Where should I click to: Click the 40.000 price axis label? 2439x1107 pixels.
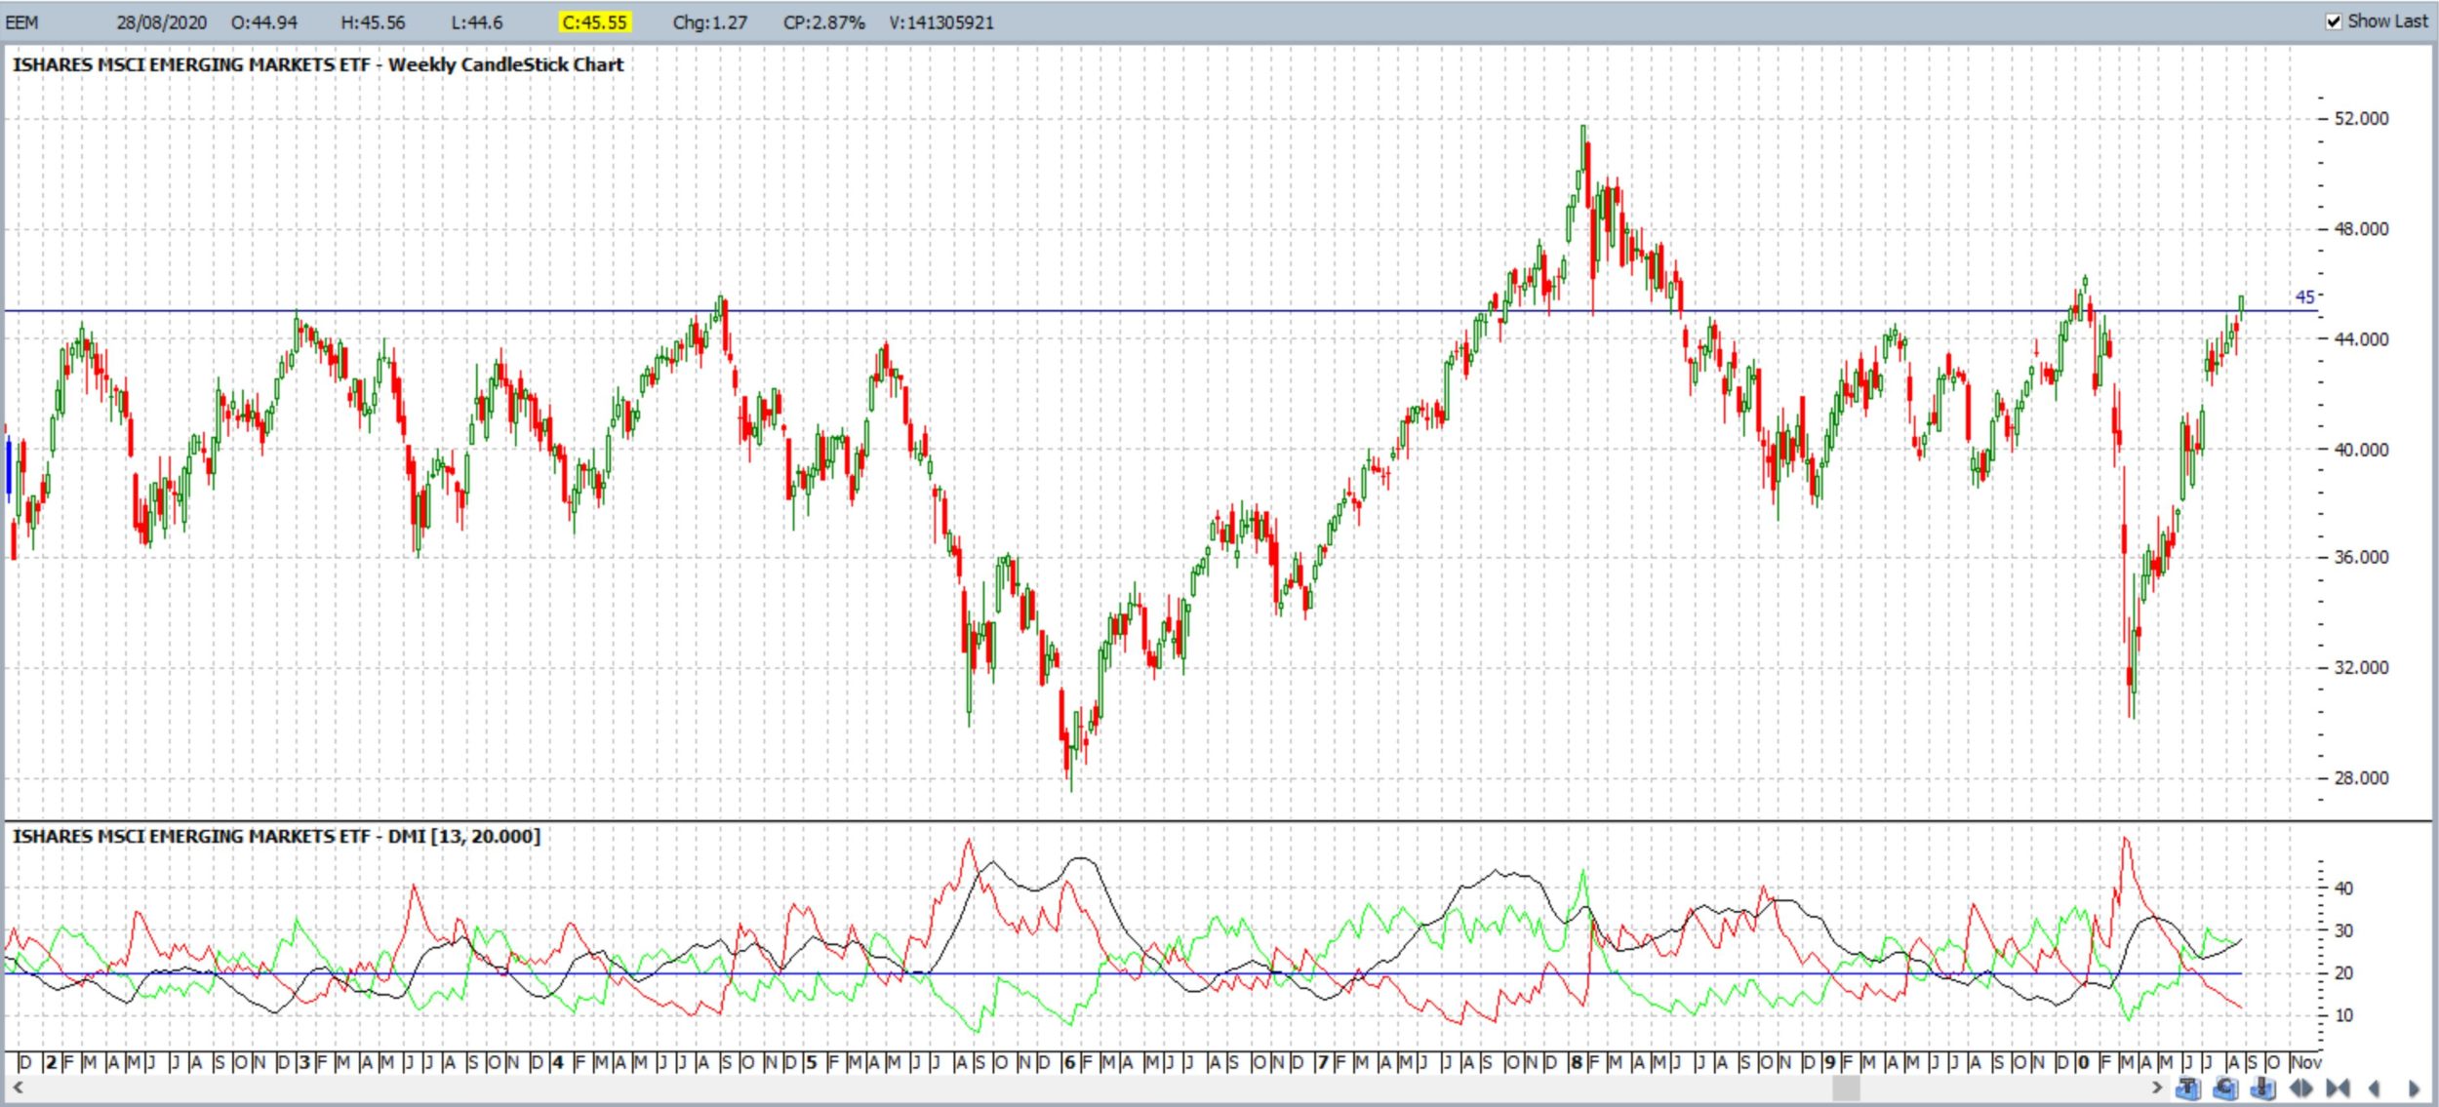(2361, 450)
